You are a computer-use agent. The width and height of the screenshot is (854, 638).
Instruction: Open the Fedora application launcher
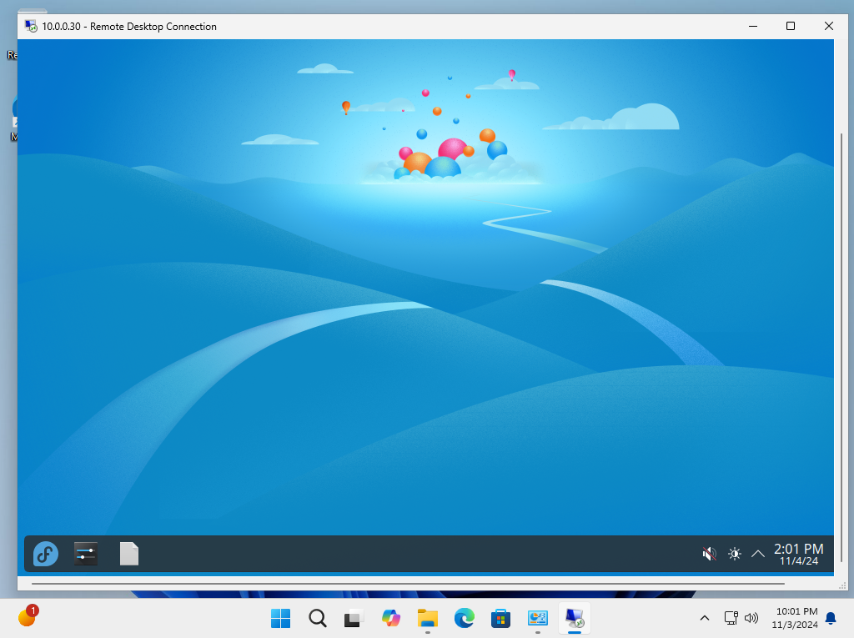[46, 554]
